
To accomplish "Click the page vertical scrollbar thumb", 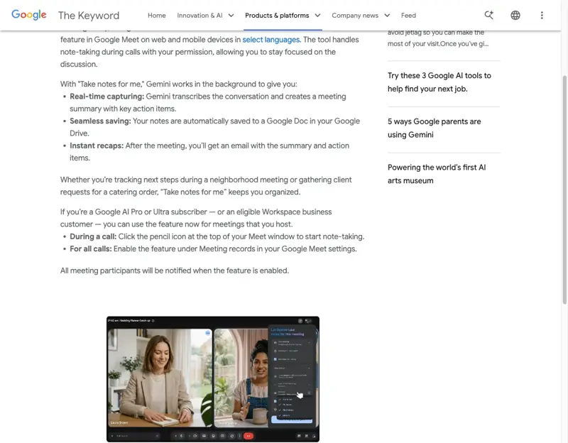I will [564, 190].
